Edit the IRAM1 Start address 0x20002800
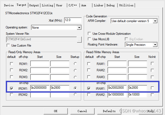The width and height of the screenshot is (165, 115). pyautogui.click(x=117, y=88)
